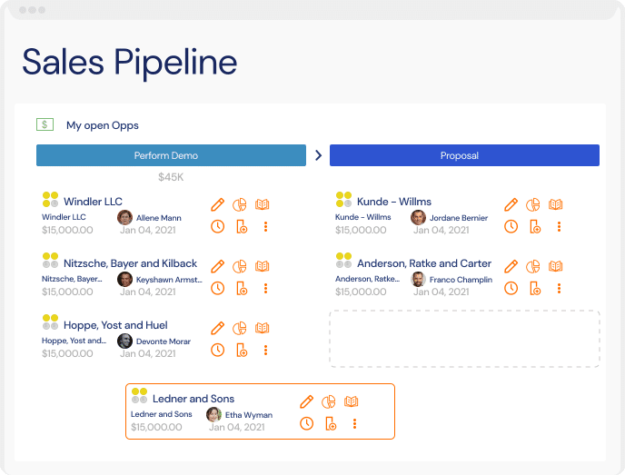Open pie chart icon on Windler LLC card
625x475 pixels.
240,204
